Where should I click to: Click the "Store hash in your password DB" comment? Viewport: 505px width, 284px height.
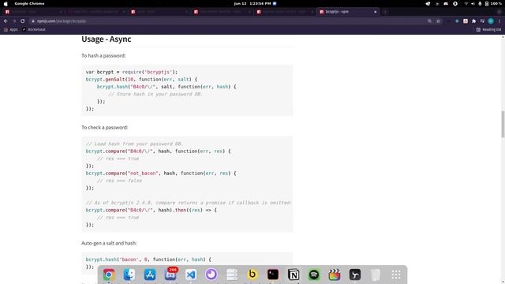point(155,94)
